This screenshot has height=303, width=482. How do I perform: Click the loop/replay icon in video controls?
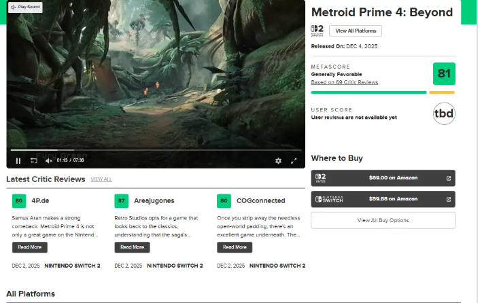[34, 160]
